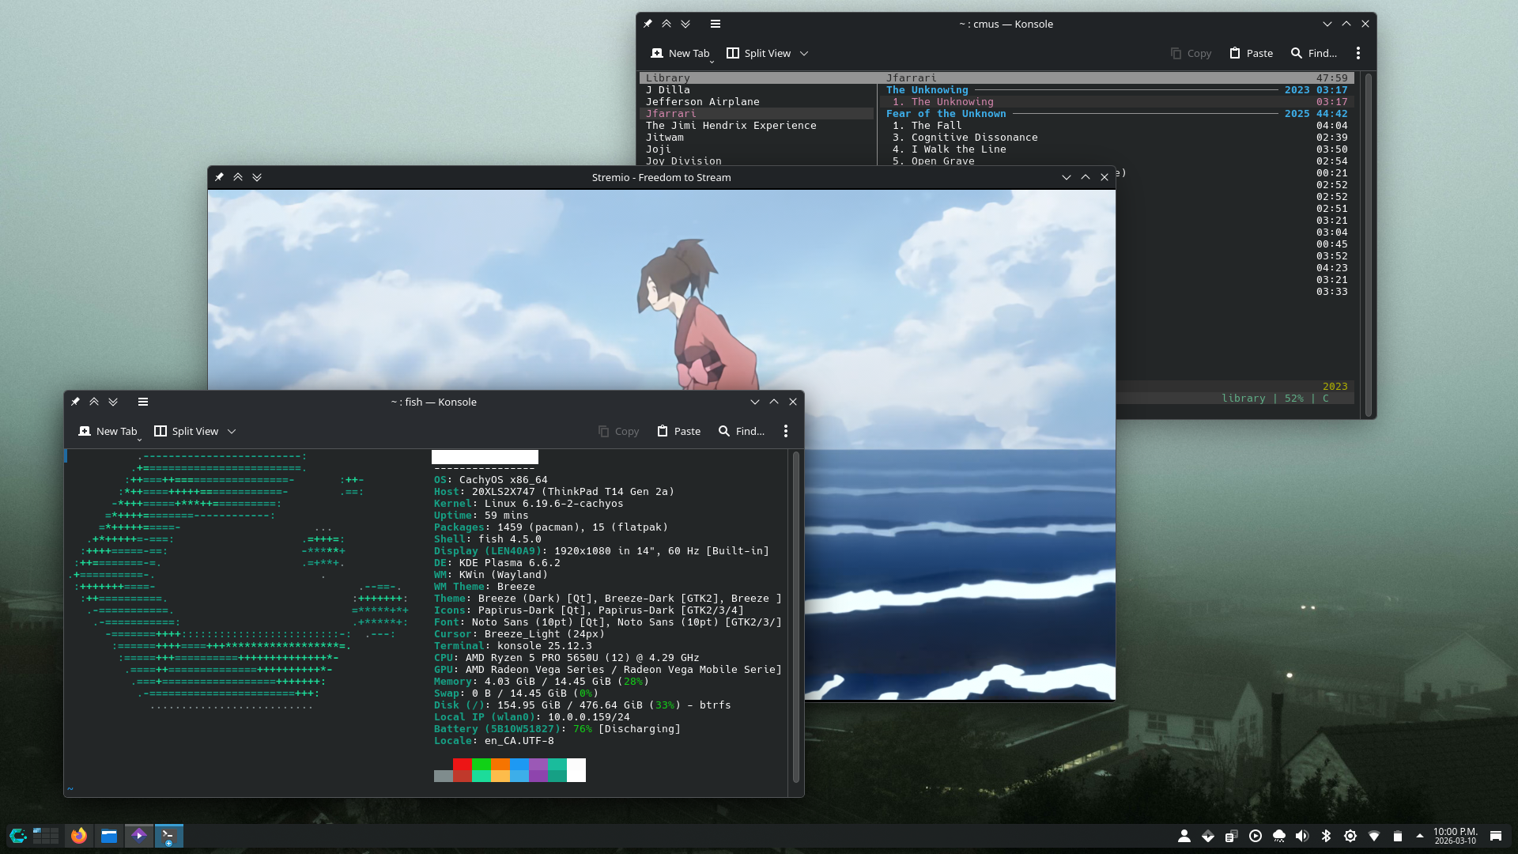This screenshot has width=1518, height=854.
Task: Click Paste in fish Konsole toolbar
Action: pos(678,431)
